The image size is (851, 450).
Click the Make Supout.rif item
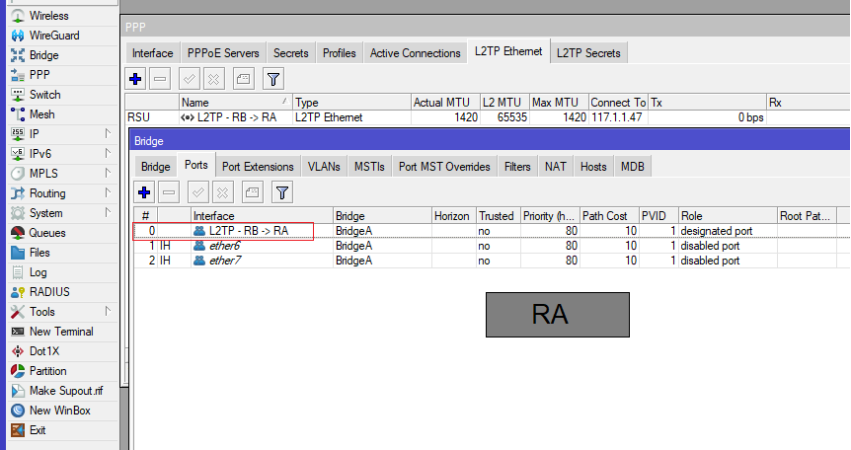65,391
